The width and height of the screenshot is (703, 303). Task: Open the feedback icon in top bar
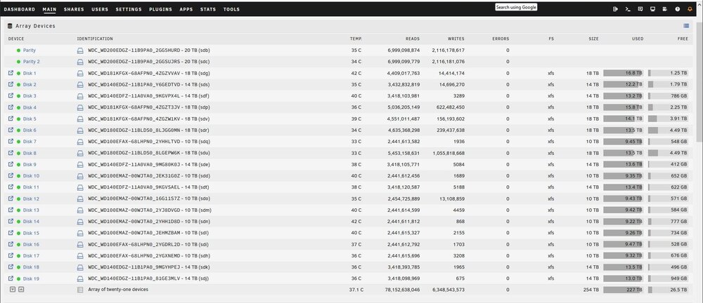[x=640, y=9]
